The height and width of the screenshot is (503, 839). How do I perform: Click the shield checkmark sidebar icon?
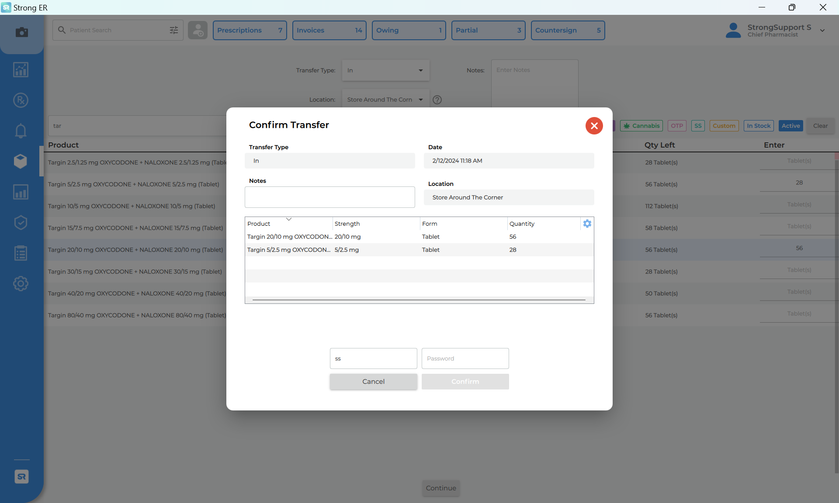click(21, 223)
